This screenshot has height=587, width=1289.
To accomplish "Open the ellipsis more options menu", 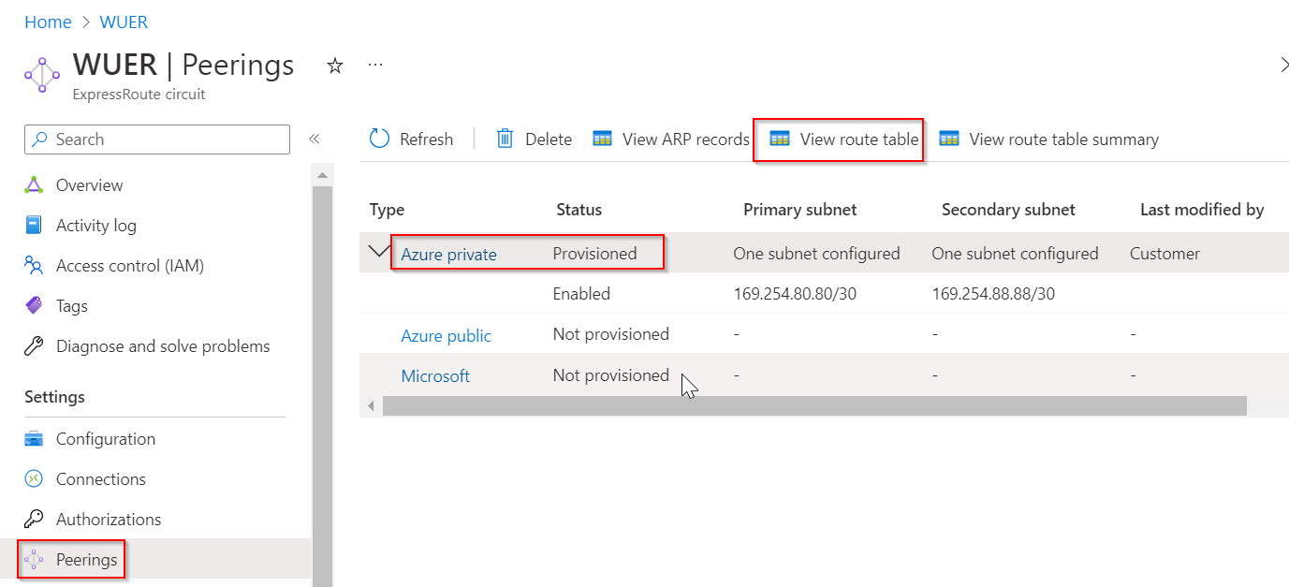I will pos(375,66).
